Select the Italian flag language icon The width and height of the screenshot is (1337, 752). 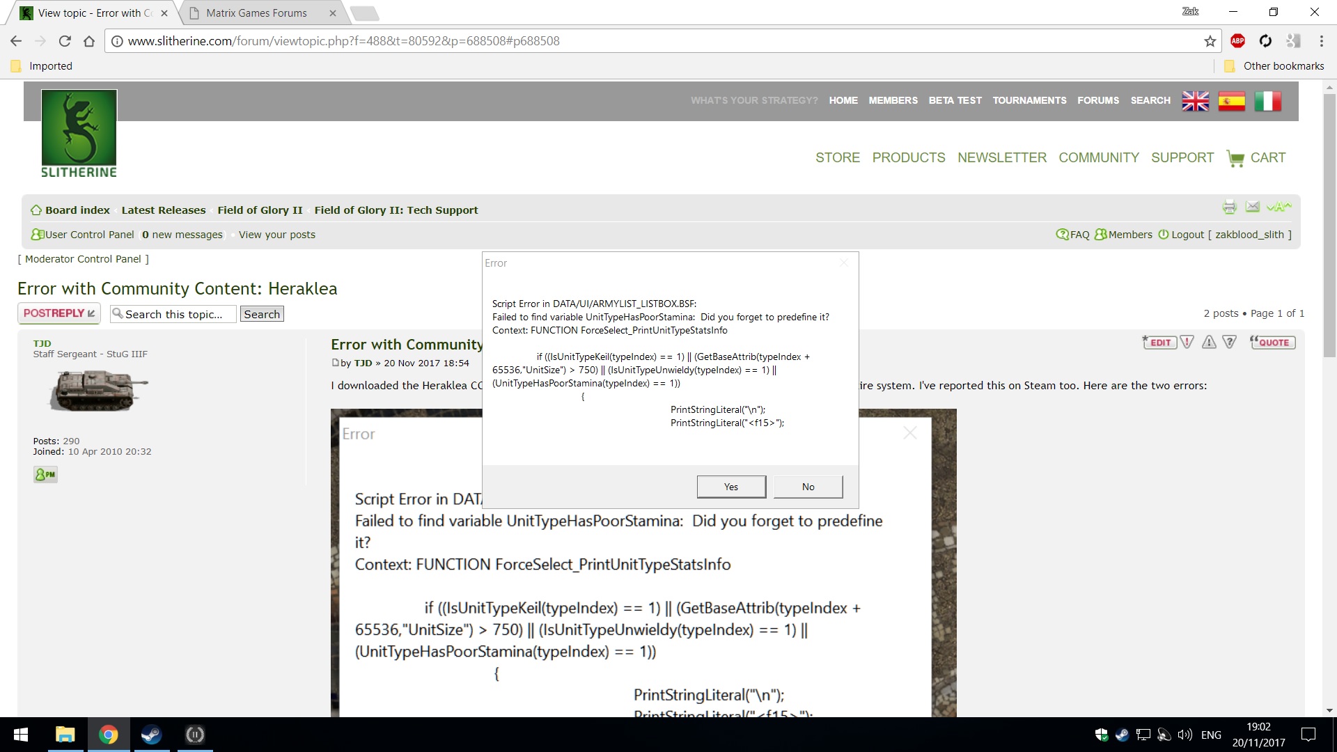click(x=1268, y=101)
